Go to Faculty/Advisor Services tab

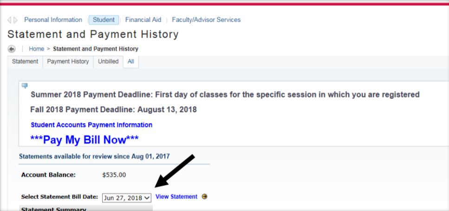coord(206,20)
